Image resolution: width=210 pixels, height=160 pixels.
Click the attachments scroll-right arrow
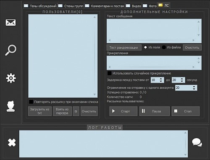(x=194, y=67)
